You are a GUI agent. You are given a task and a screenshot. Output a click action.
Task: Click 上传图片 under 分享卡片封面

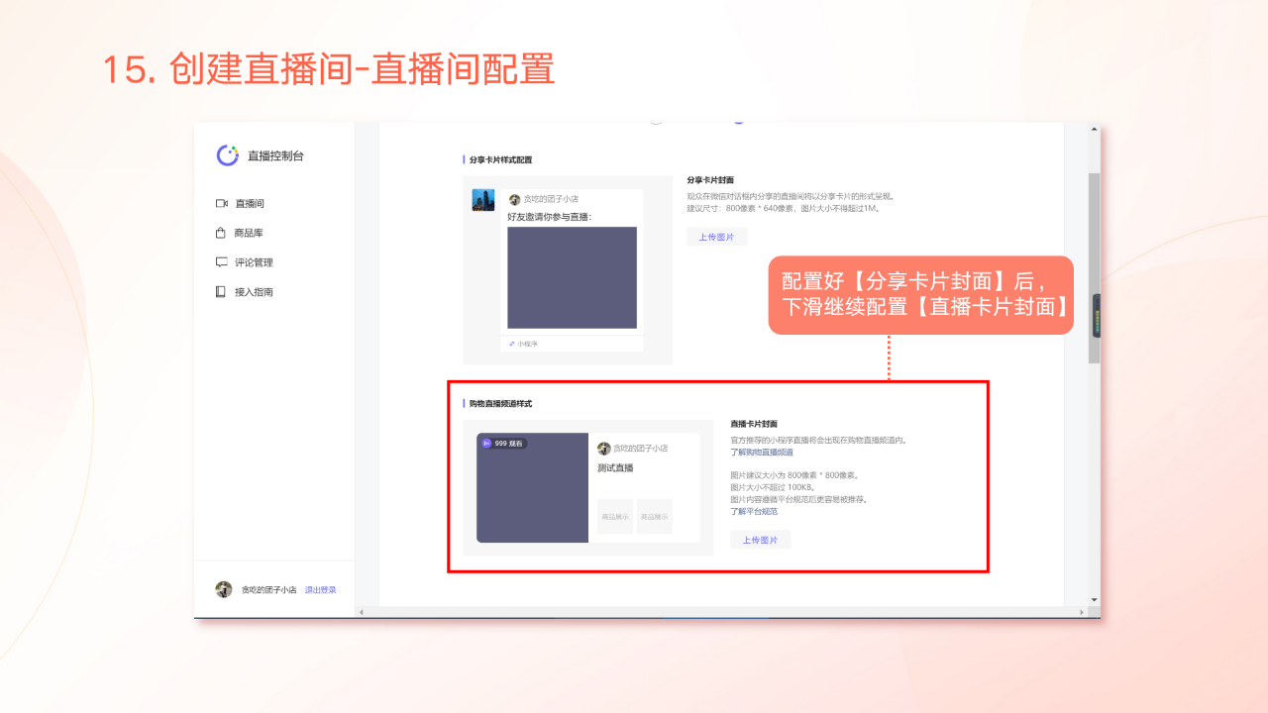(x=717, y=237)
